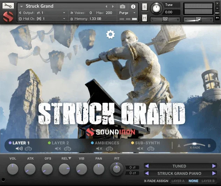Screen dimensions: 221x186
Task: Assign X-Fade to LAYER A
Action: pyautogui.click(x=178, y=181)
